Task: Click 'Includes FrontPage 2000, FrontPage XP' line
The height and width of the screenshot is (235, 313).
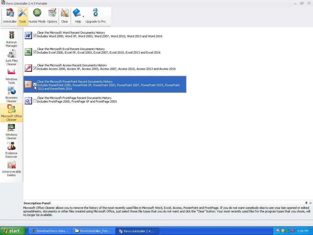Action: click(x=77, y=101)
